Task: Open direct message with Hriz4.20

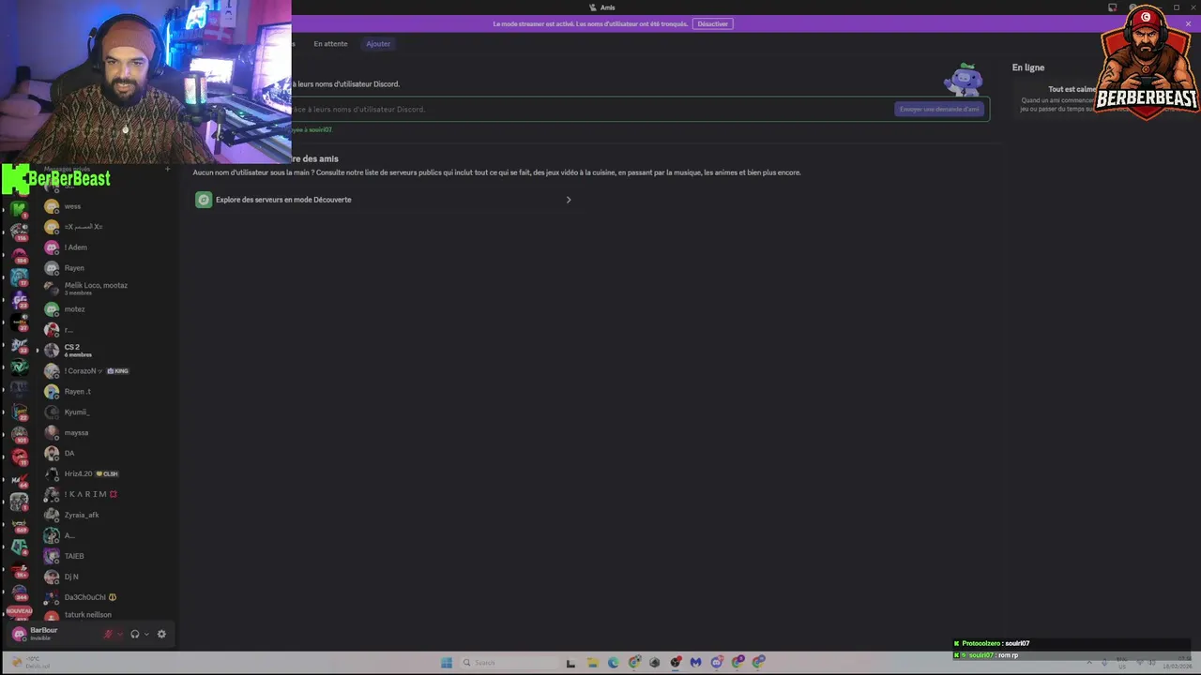Action: pos(105,474)
